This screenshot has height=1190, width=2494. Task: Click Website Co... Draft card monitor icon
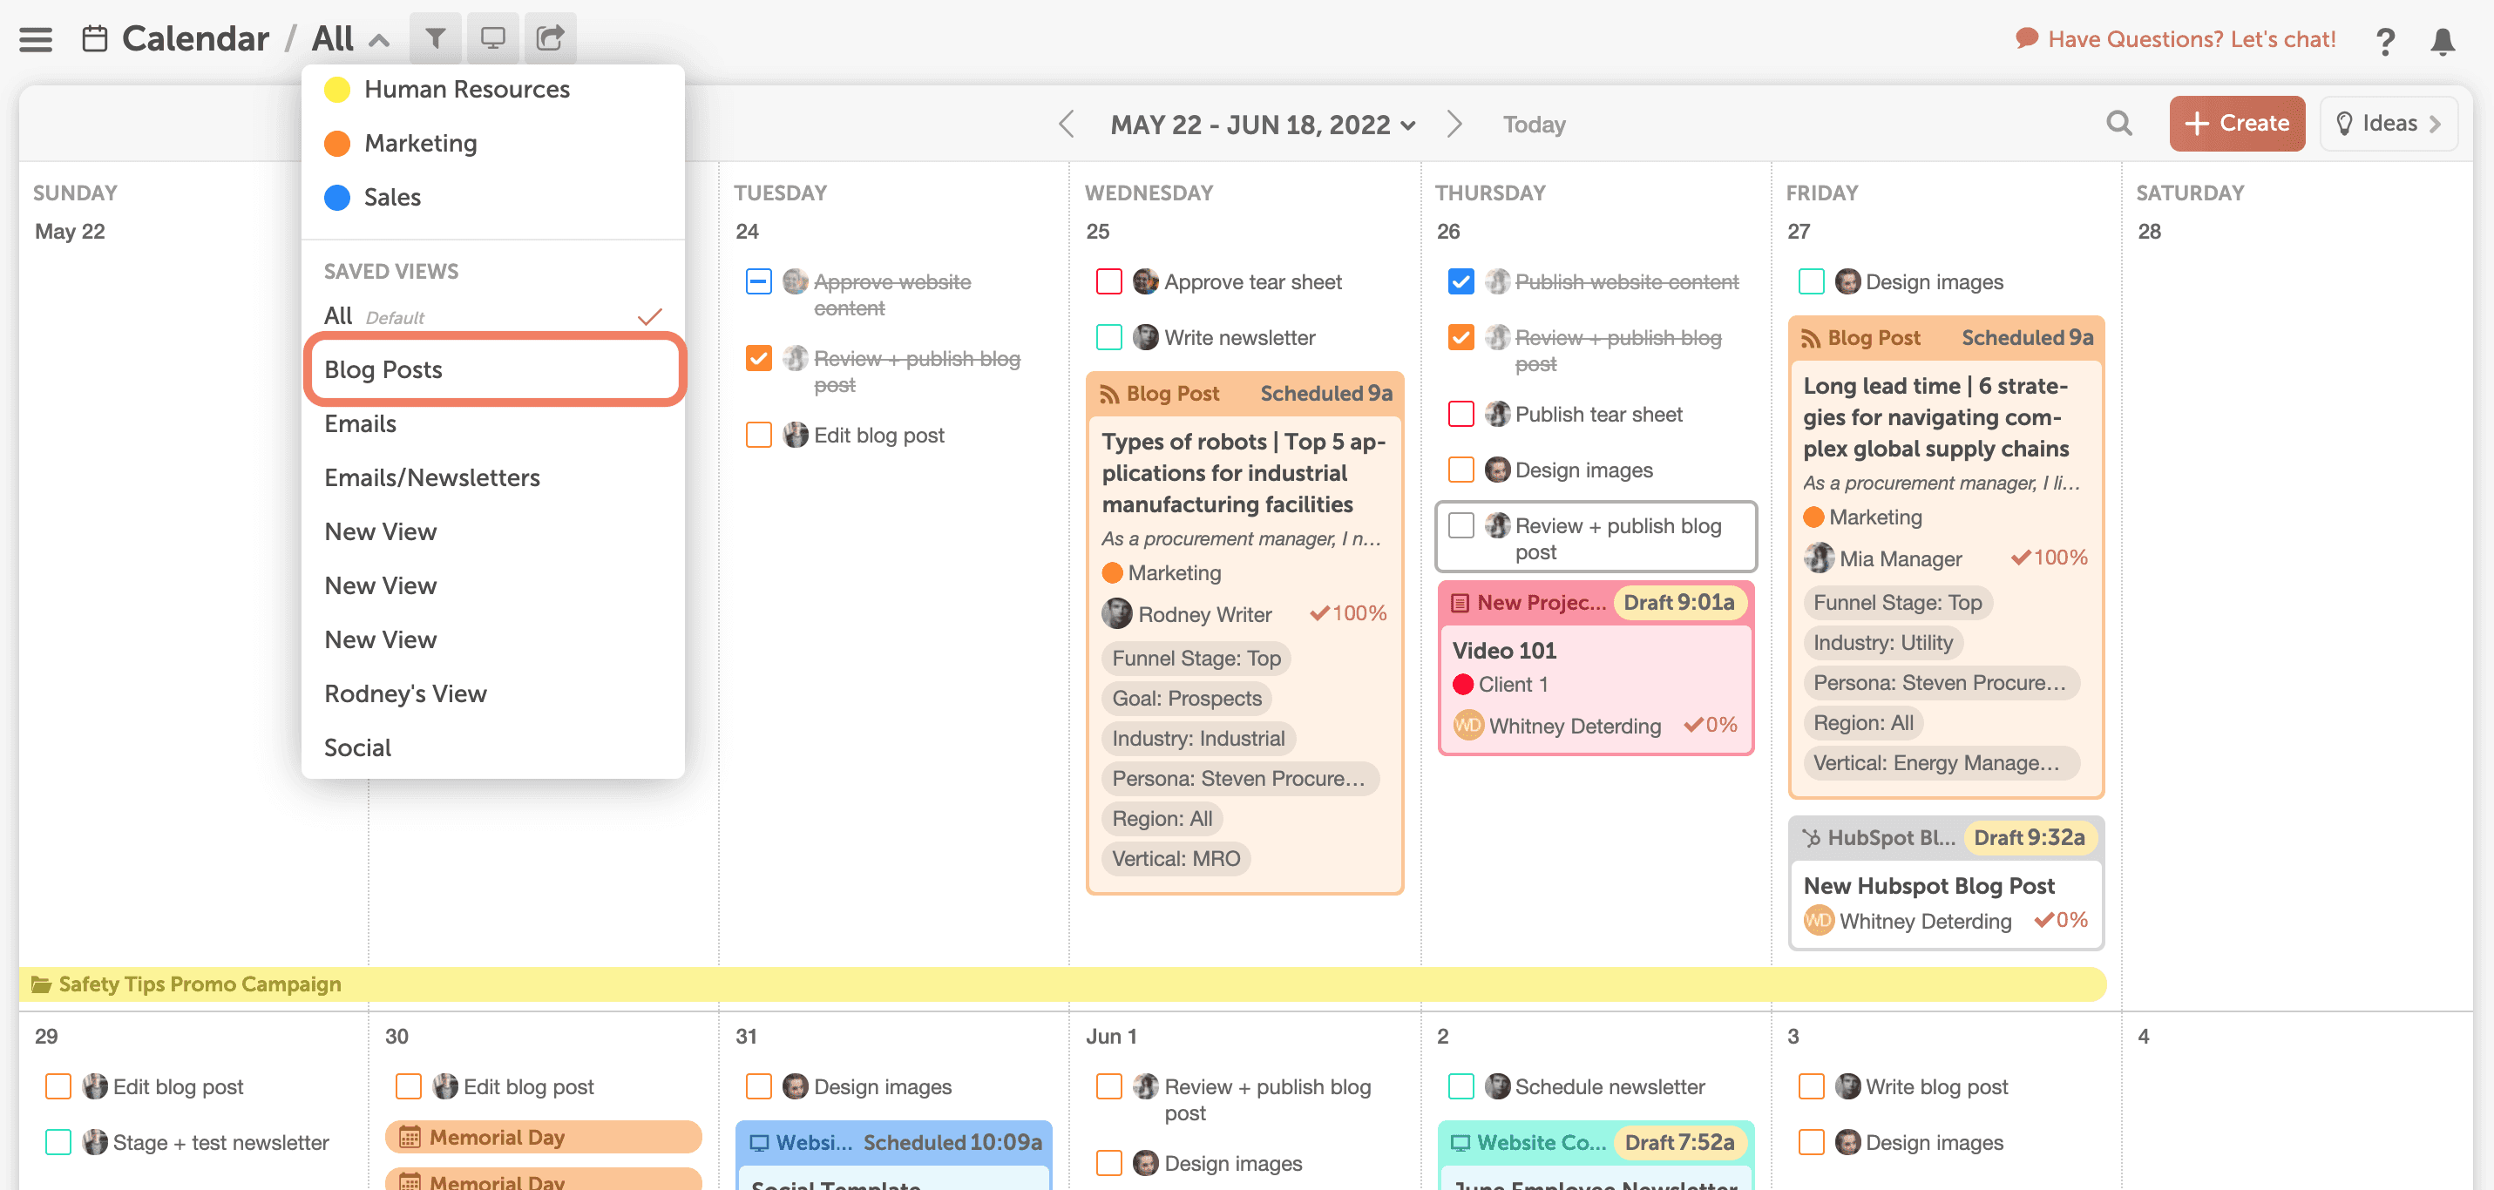(1460, 1143)
